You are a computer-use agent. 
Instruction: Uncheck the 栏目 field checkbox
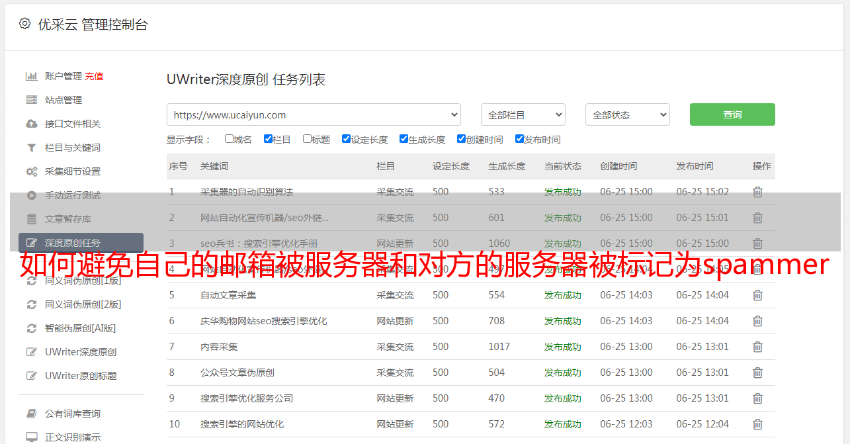coord(268,139)
